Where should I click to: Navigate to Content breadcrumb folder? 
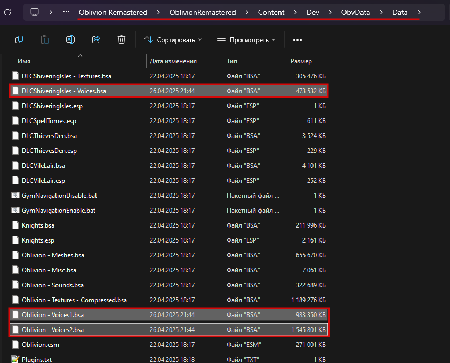pos(271,12)
